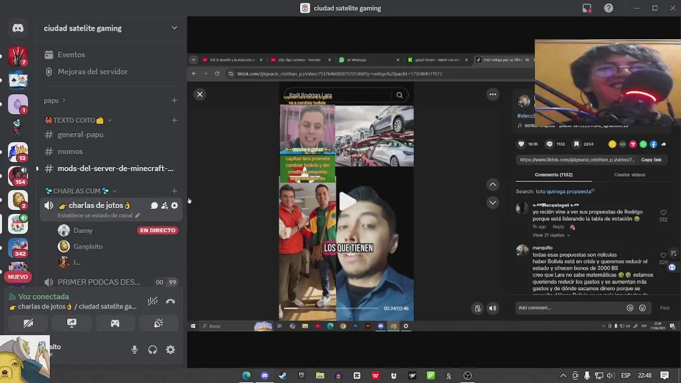Image resolution: width=681 pixels, height=383 pixels.
Task: Toggle TikTok auto-scroll icon beside volume
Action: tap(478, 308)
